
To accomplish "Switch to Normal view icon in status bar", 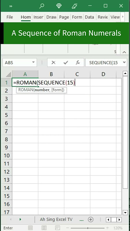I will [x=30, y=228].
